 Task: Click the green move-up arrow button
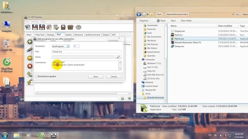point(30,74)
